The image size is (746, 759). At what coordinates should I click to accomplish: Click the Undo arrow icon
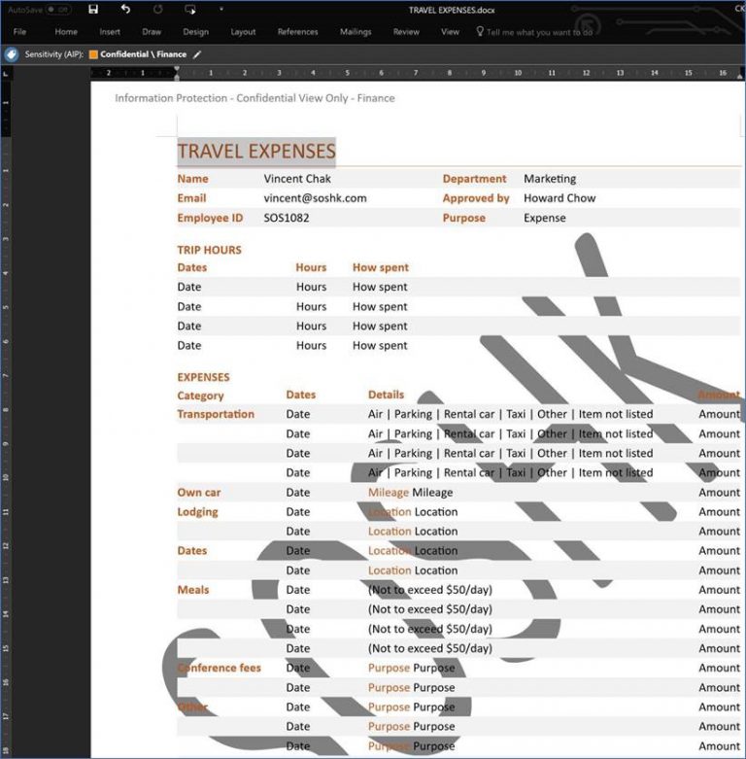125,9
